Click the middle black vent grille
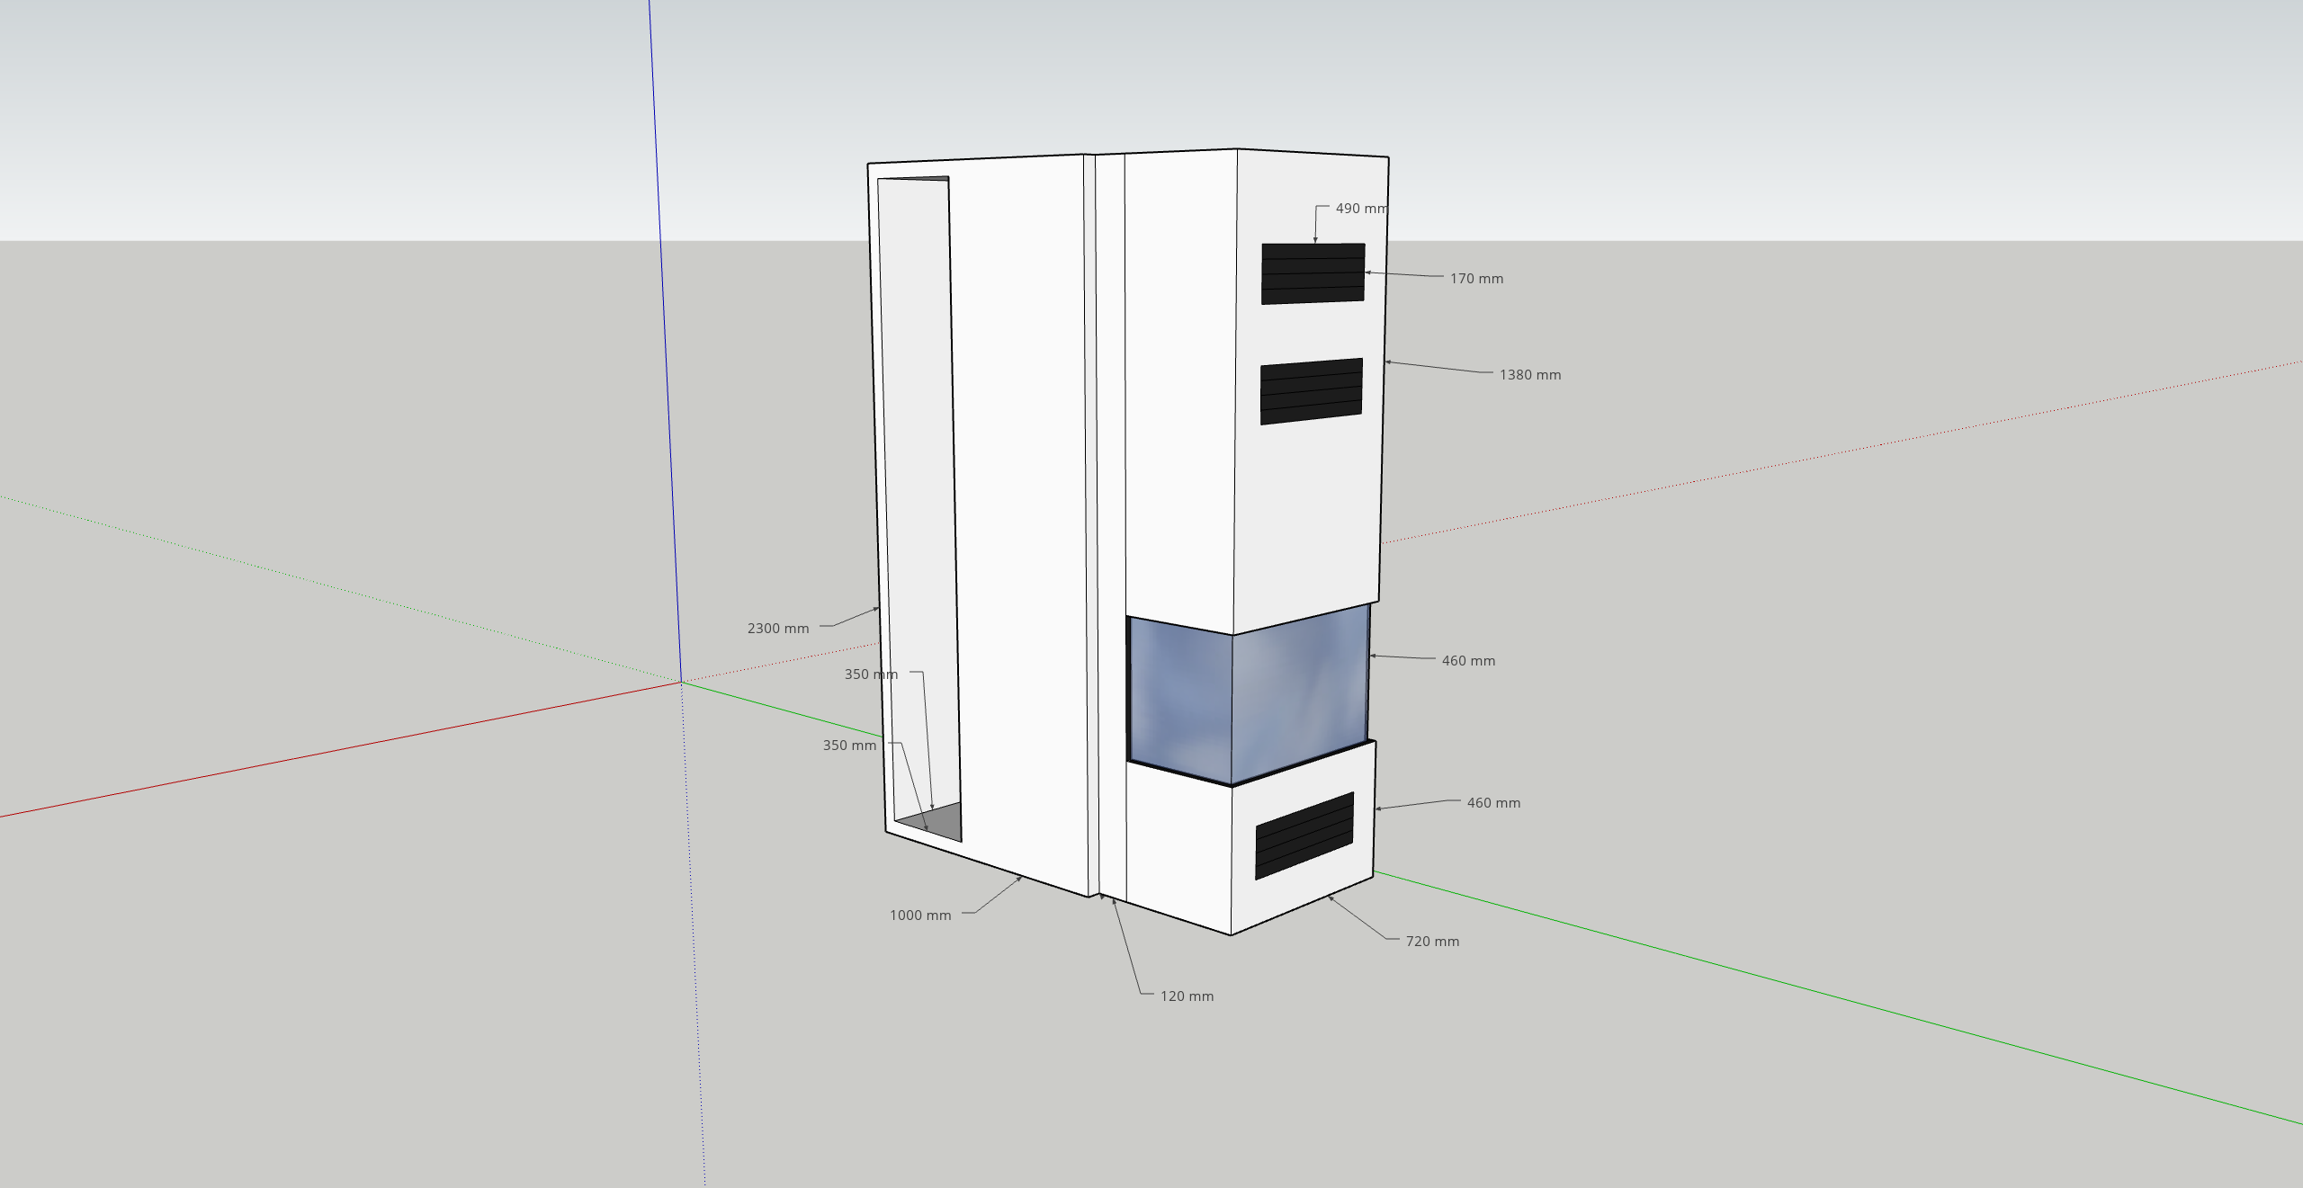 [x=1311, y=391]
